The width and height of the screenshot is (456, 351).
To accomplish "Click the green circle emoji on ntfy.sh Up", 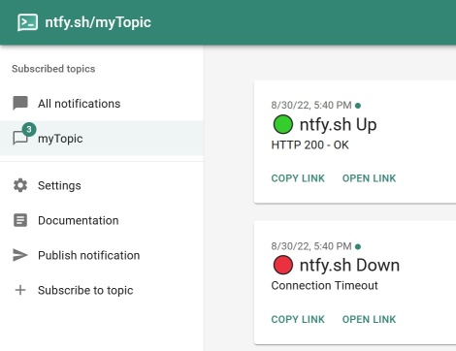I will tap(283, 124).
